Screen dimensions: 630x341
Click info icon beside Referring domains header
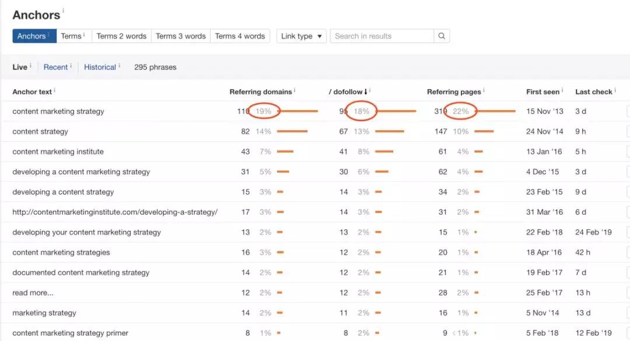pos(295,90)
